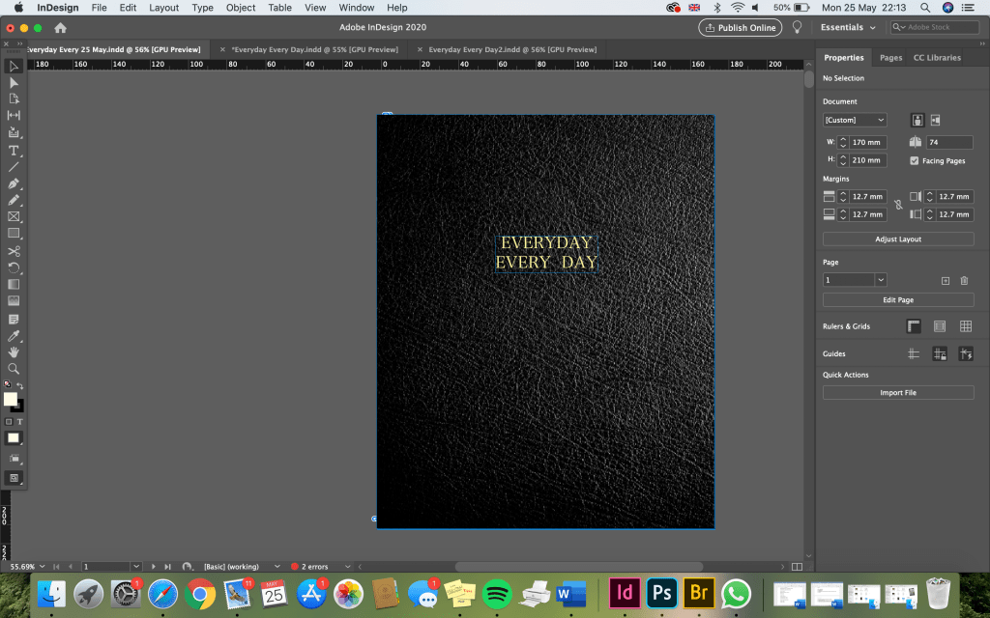Uncheck the Facing Pages checkbox
990x618 pixels.
click(x=915, y=160)
